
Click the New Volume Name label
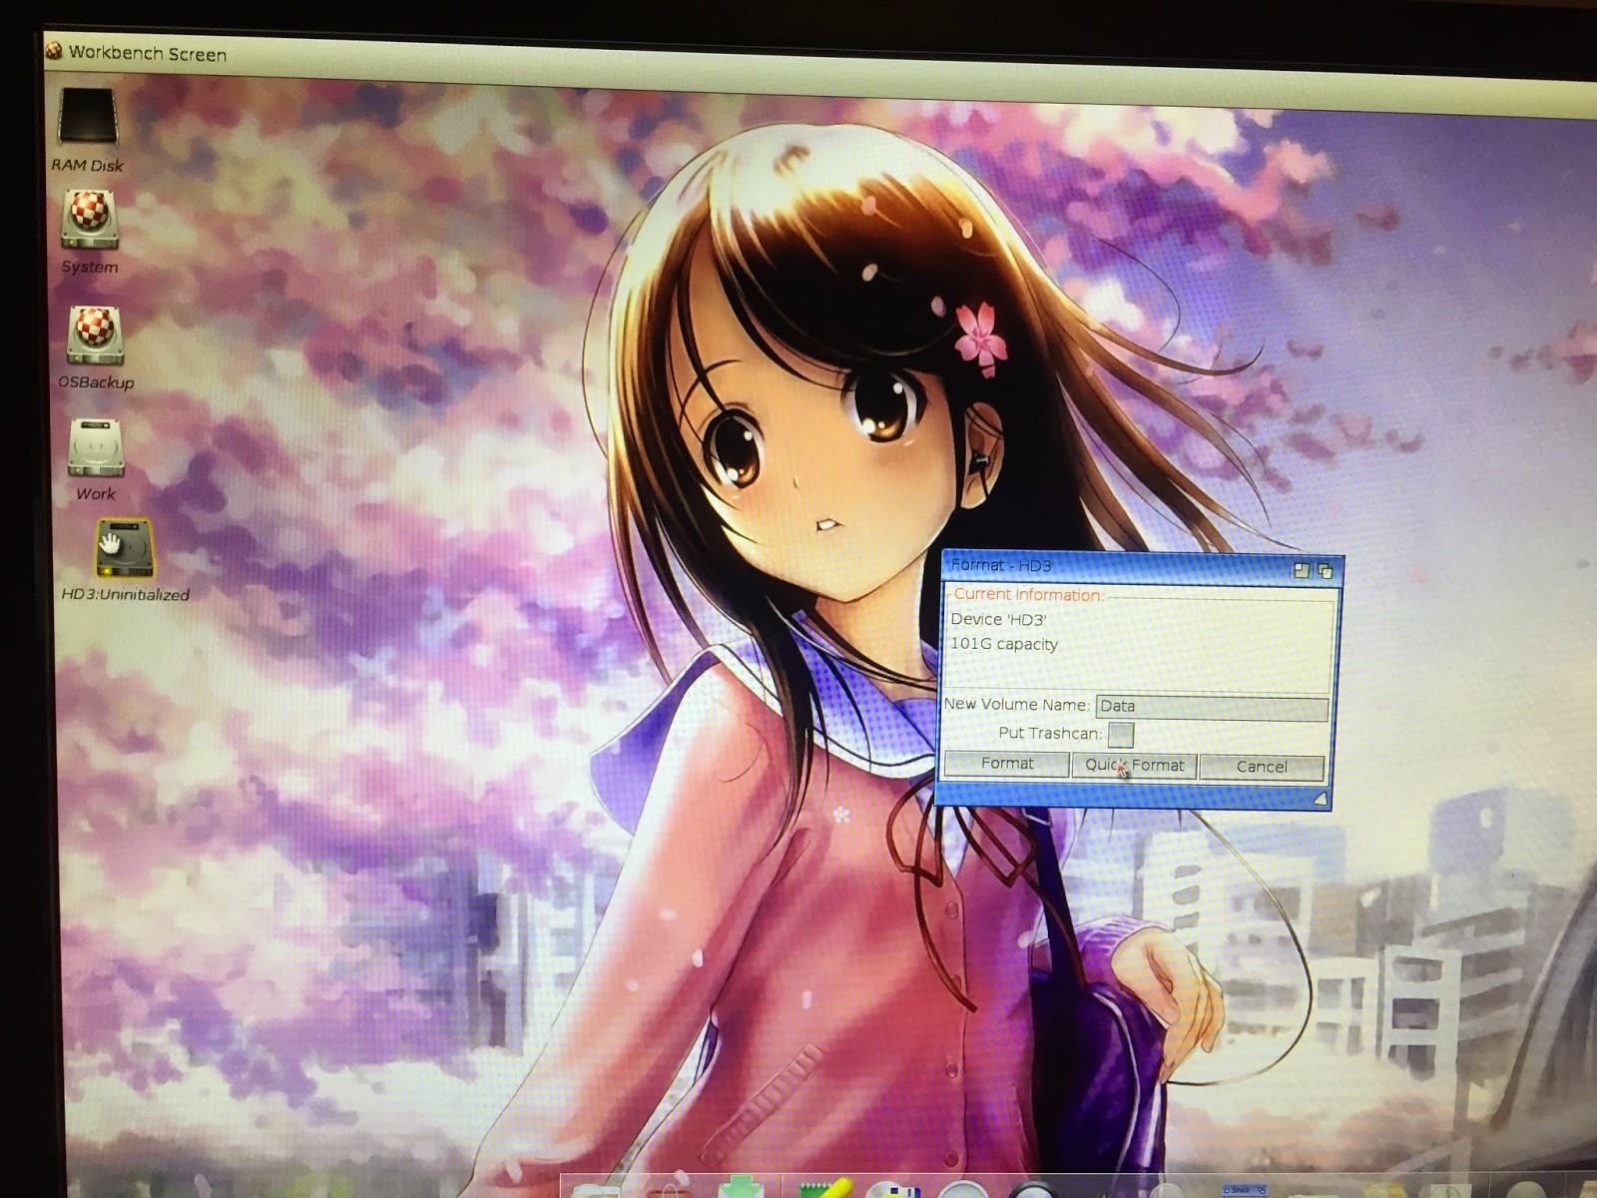coord(1016,704)
